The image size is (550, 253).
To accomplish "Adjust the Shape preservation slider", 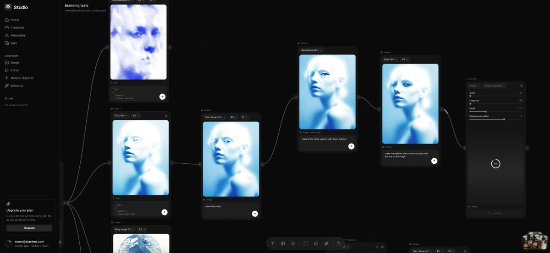I will (496, 119).
